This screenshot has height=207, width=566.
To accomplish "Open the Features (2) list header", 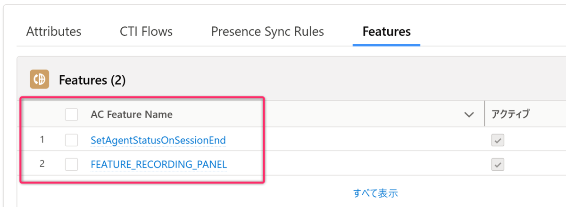I will coord(92,80).
